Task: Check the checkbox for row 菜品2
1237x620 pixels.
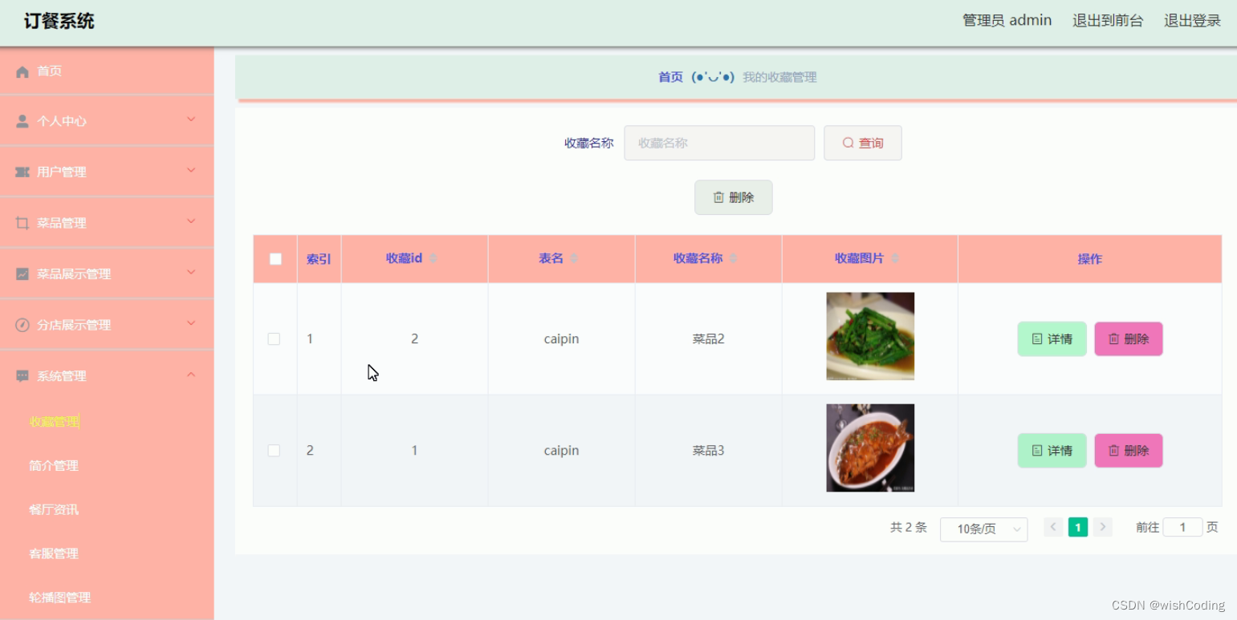Action: point(274,338)
